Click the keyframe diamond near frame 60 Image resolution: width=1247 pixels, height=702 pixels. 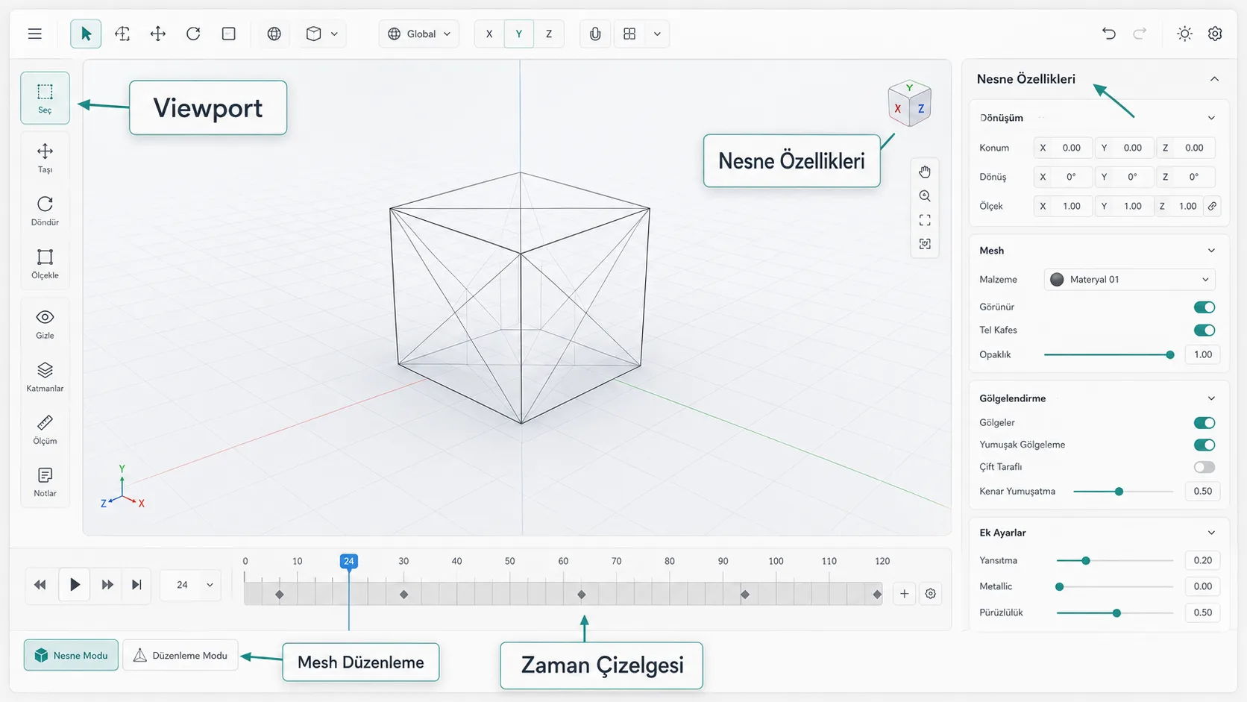point(582,595)
